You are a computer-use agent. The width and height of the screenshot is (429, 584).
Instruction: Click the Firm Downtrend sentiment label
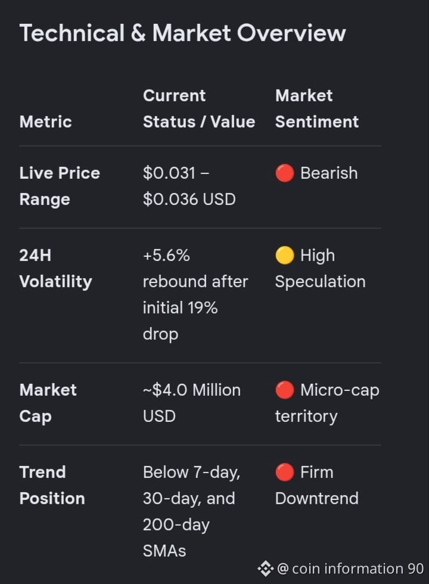click(317, 485)
